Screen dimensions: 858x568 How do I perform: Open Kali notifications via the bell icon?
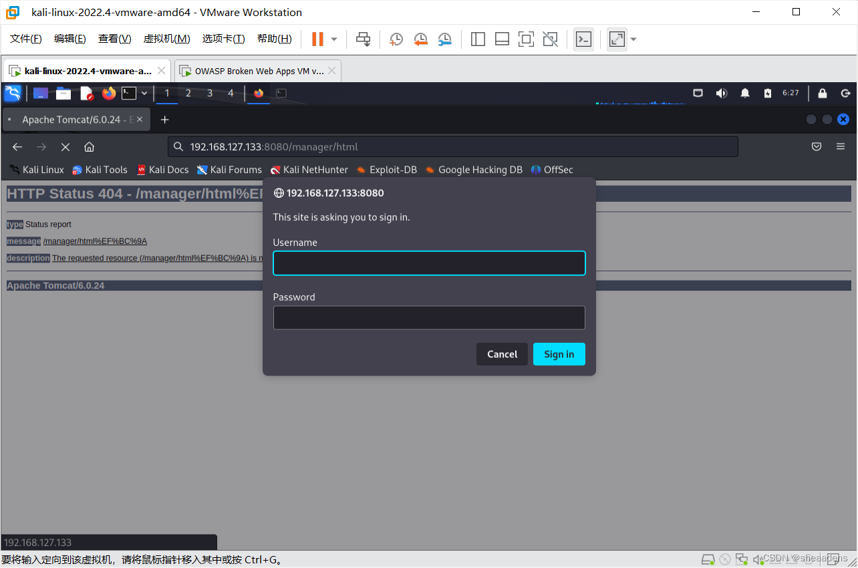(x=744, y=93)
